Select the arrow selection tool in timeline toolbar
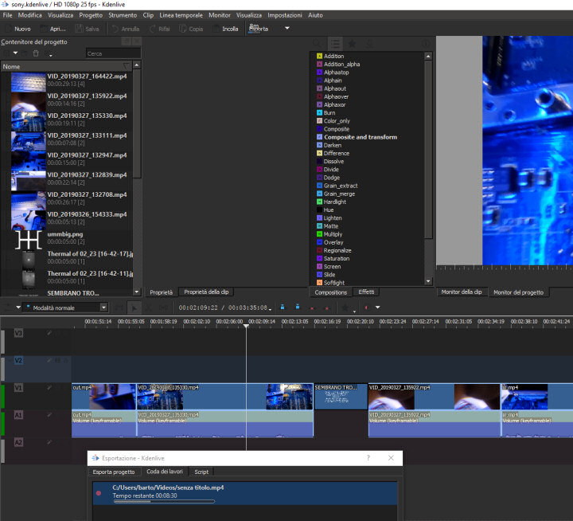The width and height of the screenshot is (573, 521). pyautogui.click(x=134, y=308)
